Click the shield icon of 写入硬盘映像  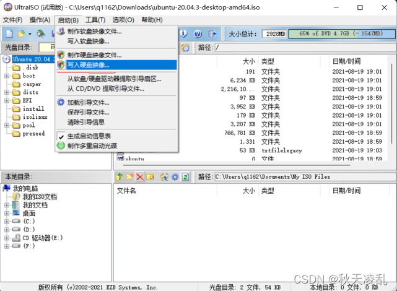click(x=61, y=65)
